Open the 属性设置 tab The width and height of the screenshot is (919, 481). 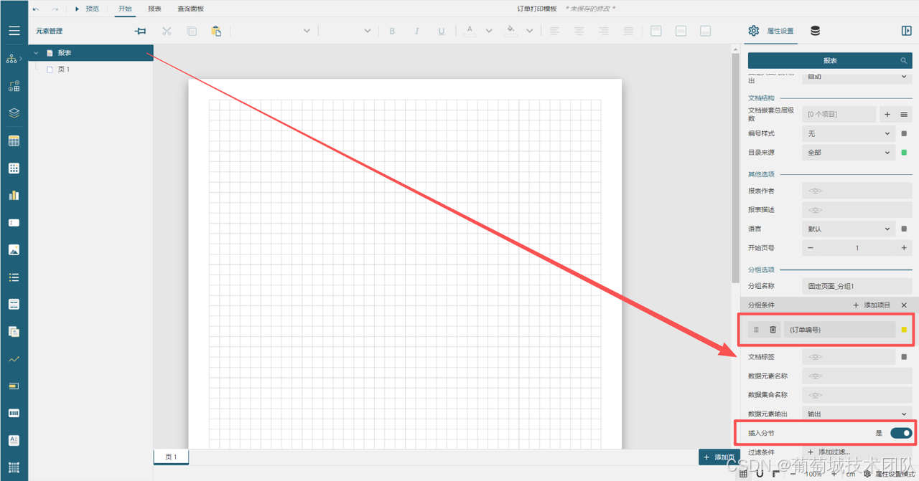click(x=771, y=31)
